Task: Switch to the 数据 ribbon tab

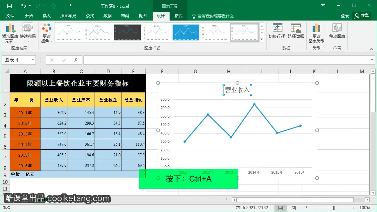Action: pos(108,16)
